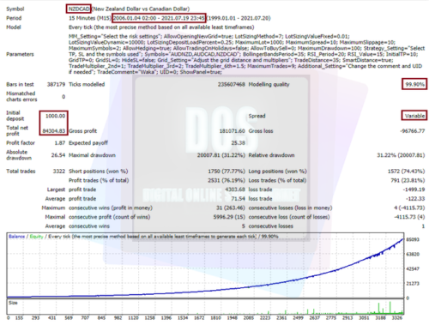Click the 181071.60 gross profit value

(232, 131)
